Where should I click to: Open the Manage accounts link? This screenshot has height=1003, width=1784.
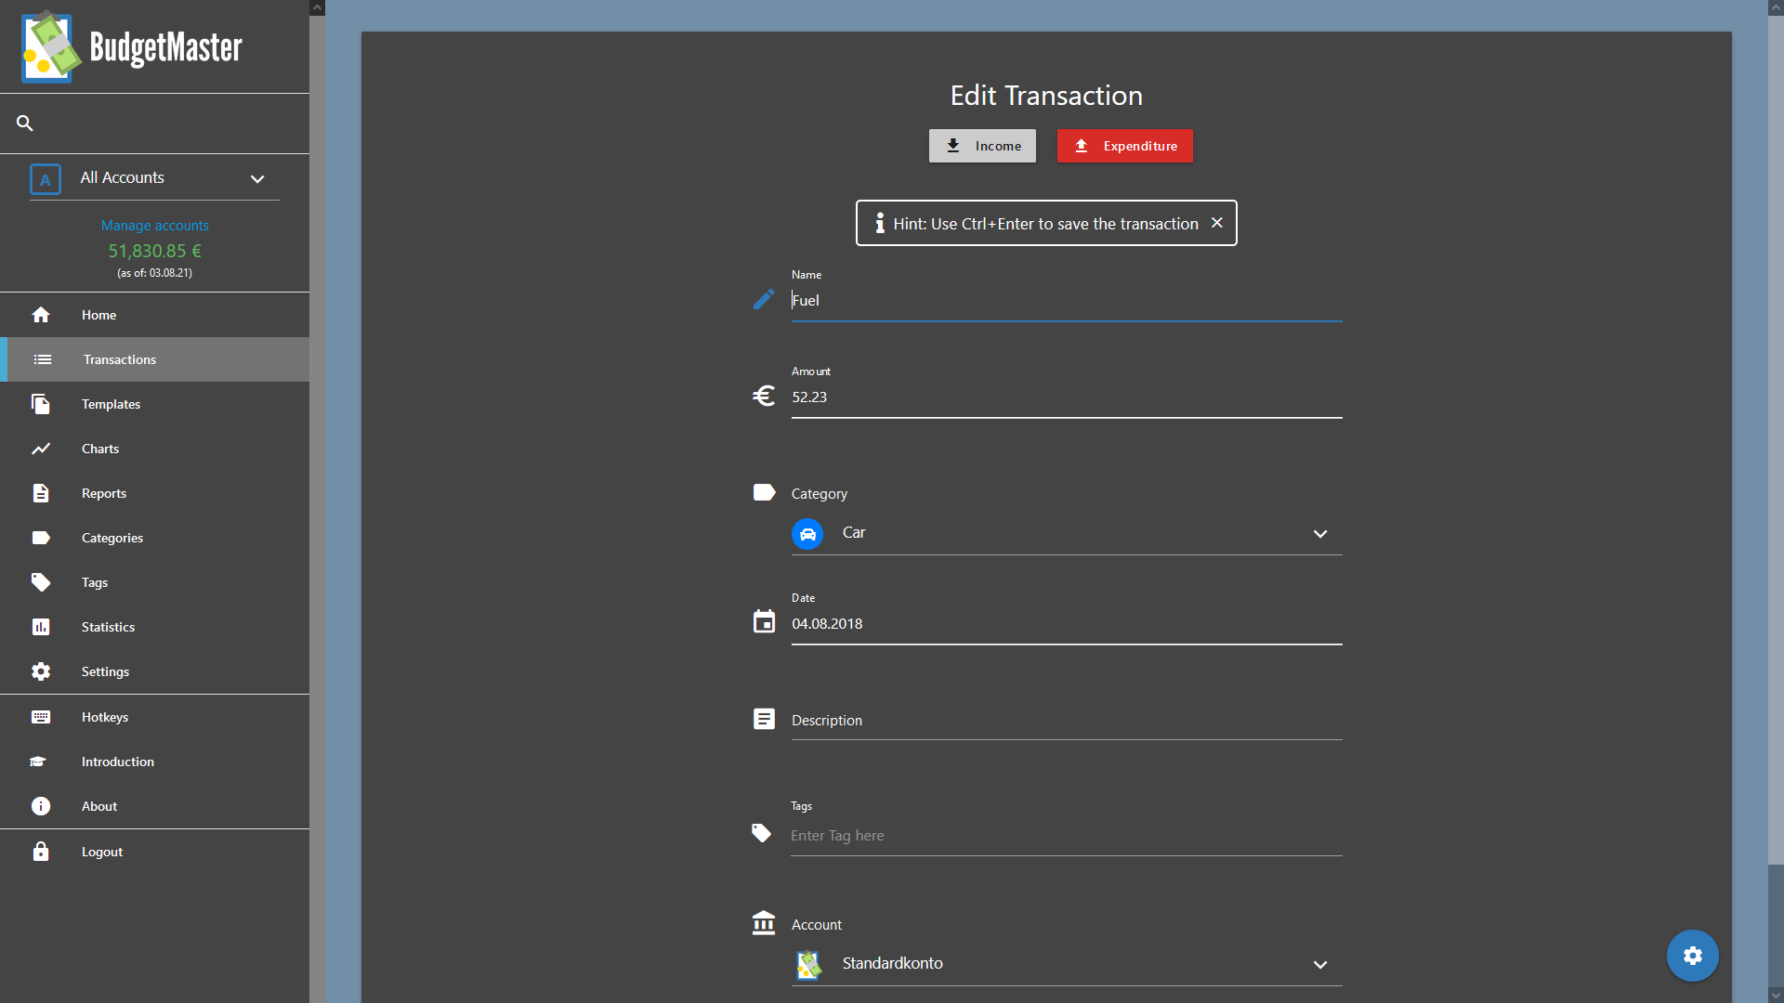click(x=154, y=225)
